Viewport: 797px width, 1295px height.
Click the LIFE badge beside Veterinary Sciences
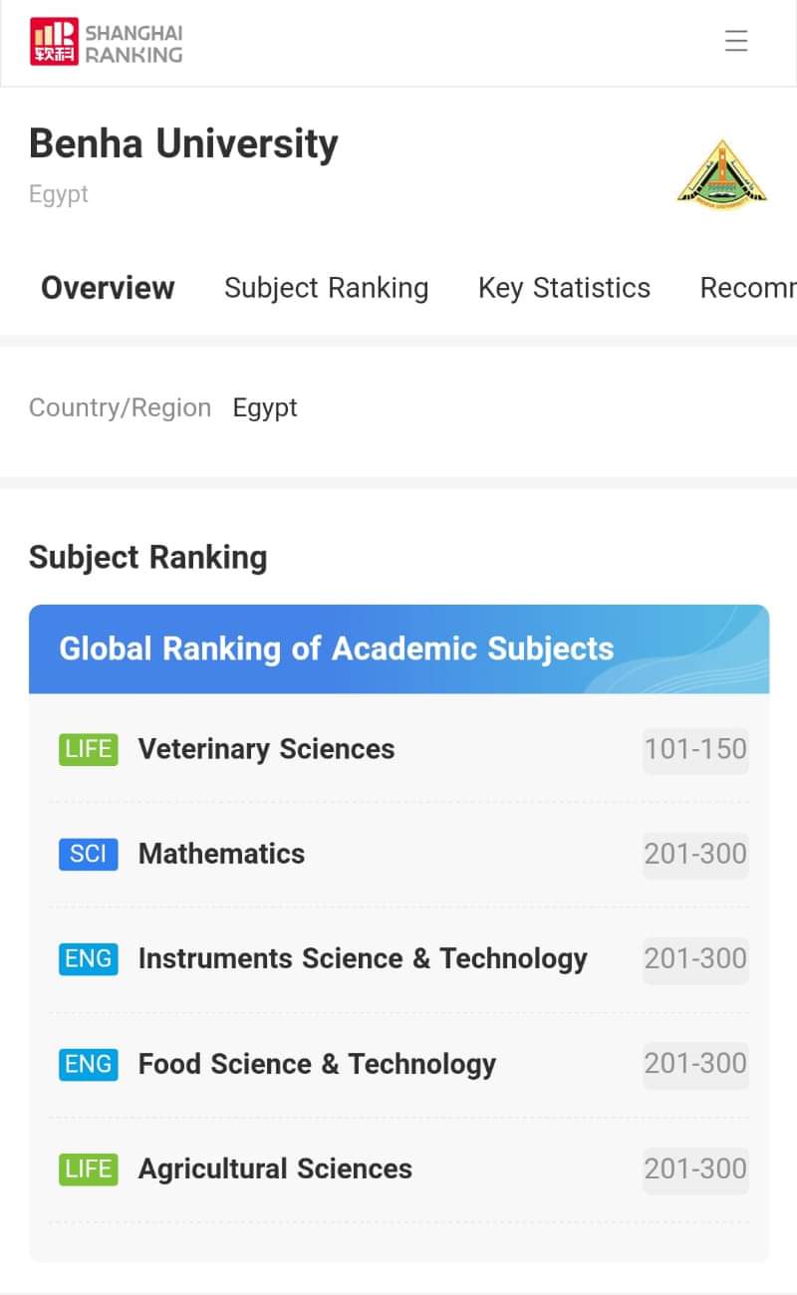coord(88,749)
